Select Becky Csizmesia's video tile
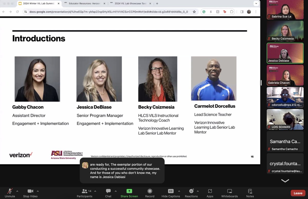 click(x=285, y=31)
